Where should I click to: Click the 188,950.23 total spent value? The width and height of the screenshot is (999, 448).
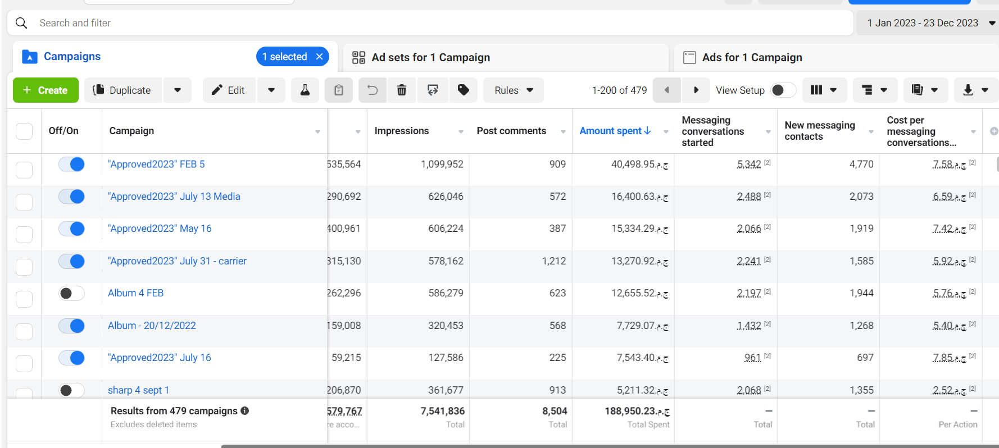click(x=637, y=411)
